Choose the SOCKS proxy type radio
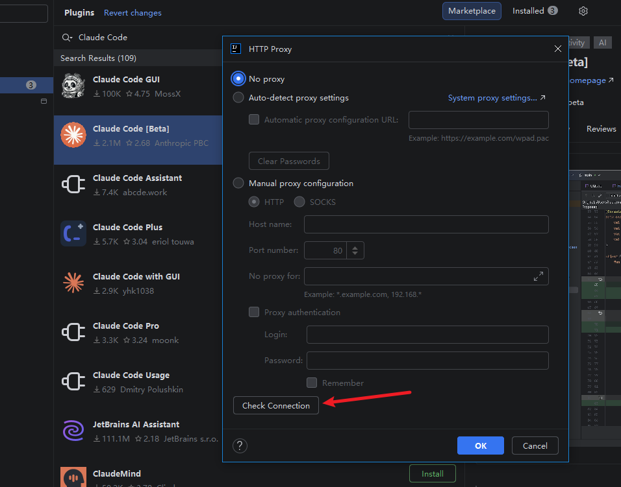The width and height of the screenshot is (621, 487). tap(299, 202)
